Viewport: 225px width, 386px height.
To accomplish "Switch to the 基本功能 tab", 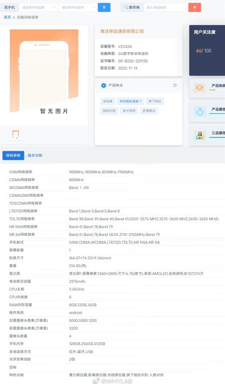I will click(x=35, y=156).
